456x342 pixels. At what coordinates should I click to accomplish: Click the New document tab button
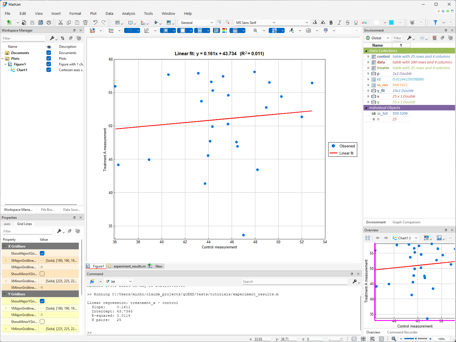tap(155, 266)
